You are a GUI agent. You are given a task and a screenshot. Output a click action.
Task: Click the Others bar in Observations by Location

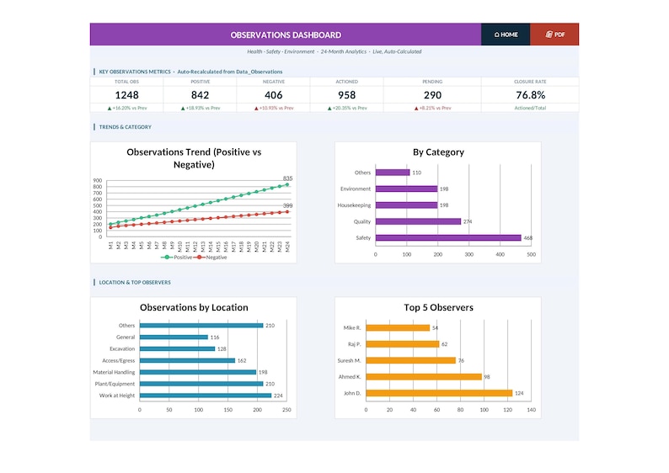(x=201, y=326)
